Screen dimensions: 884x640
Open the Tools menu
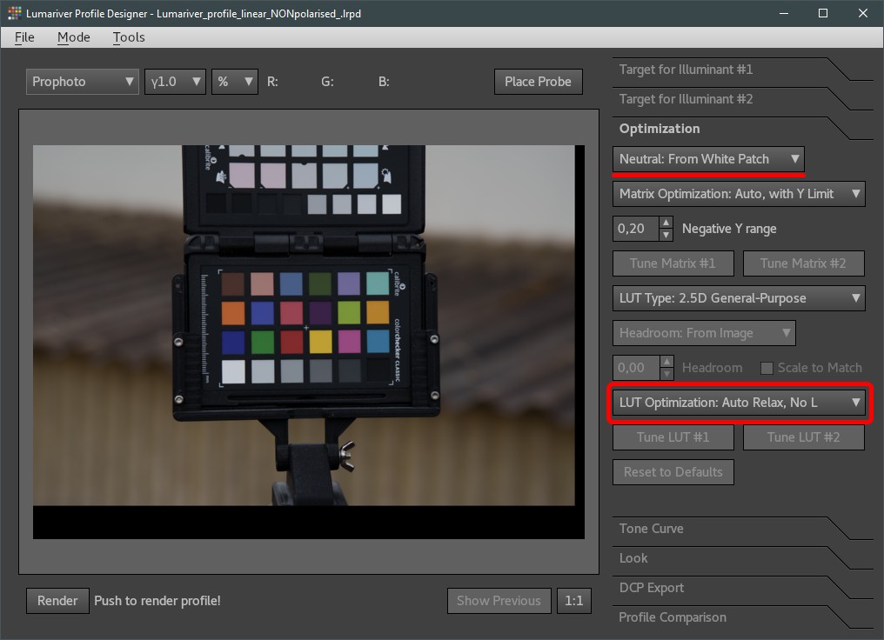[129, 37]
